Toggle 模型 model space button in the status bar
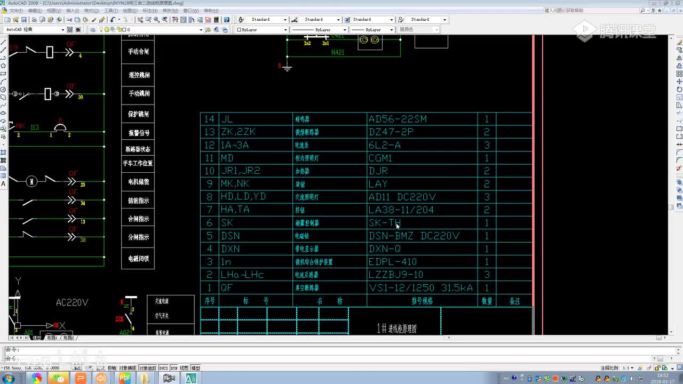The height and width of the screenshot is (384, 683). (x=196, y=368)
